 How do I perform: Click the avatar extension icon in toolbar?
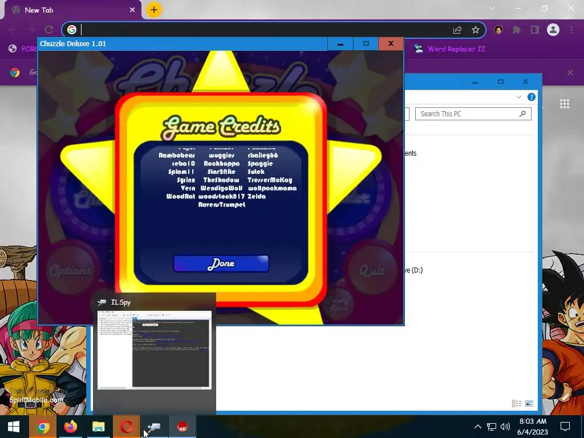tap(498, 30)
